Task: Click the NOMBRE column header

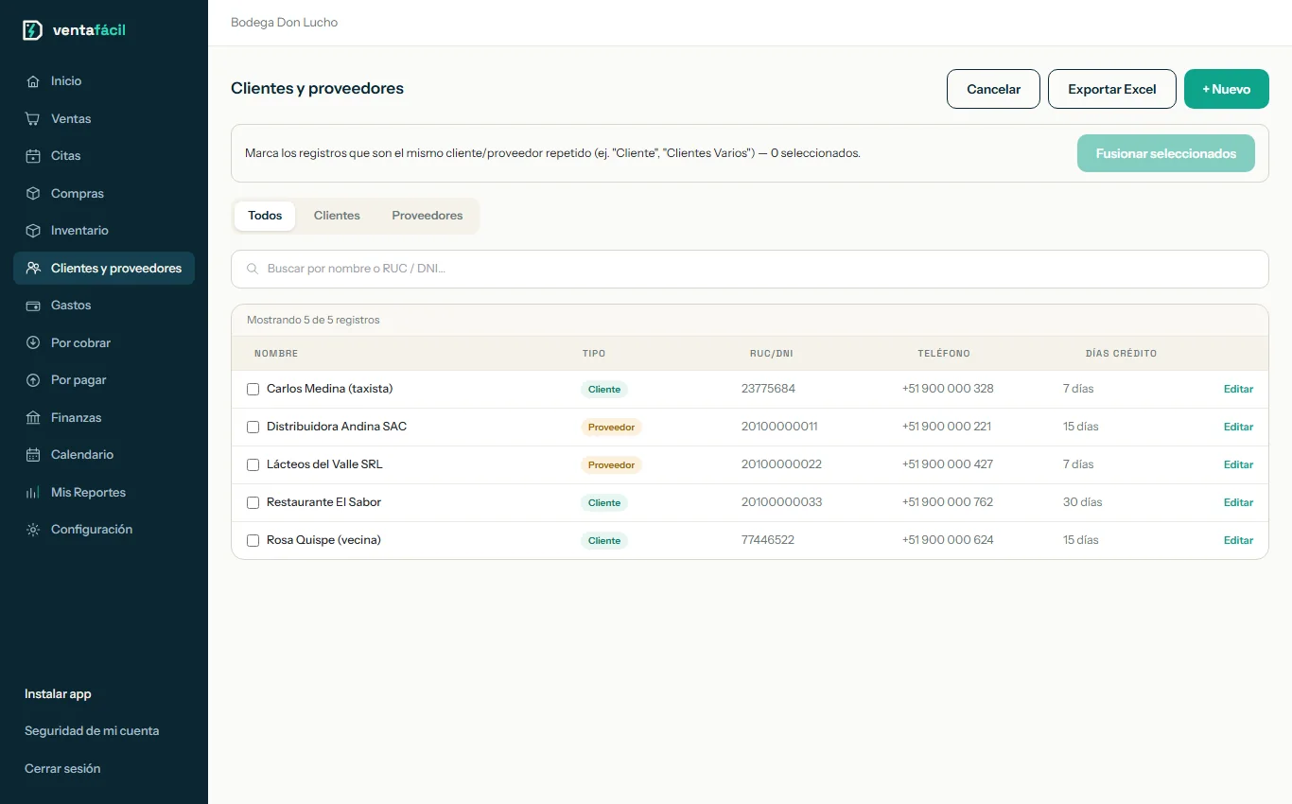Action: click(x=276, y=354)
